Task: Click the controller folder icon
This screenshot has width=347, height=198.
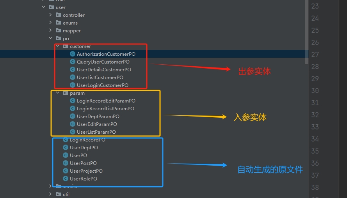Action: [59, 15]
